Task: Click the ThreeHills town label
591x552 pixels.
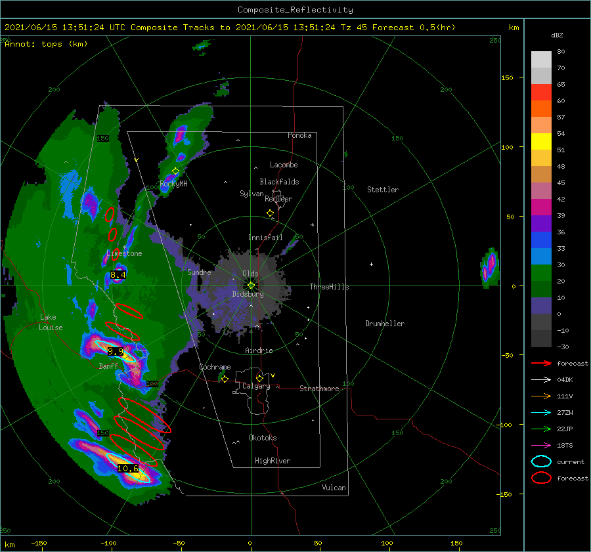Action: (x=329, y=287)
